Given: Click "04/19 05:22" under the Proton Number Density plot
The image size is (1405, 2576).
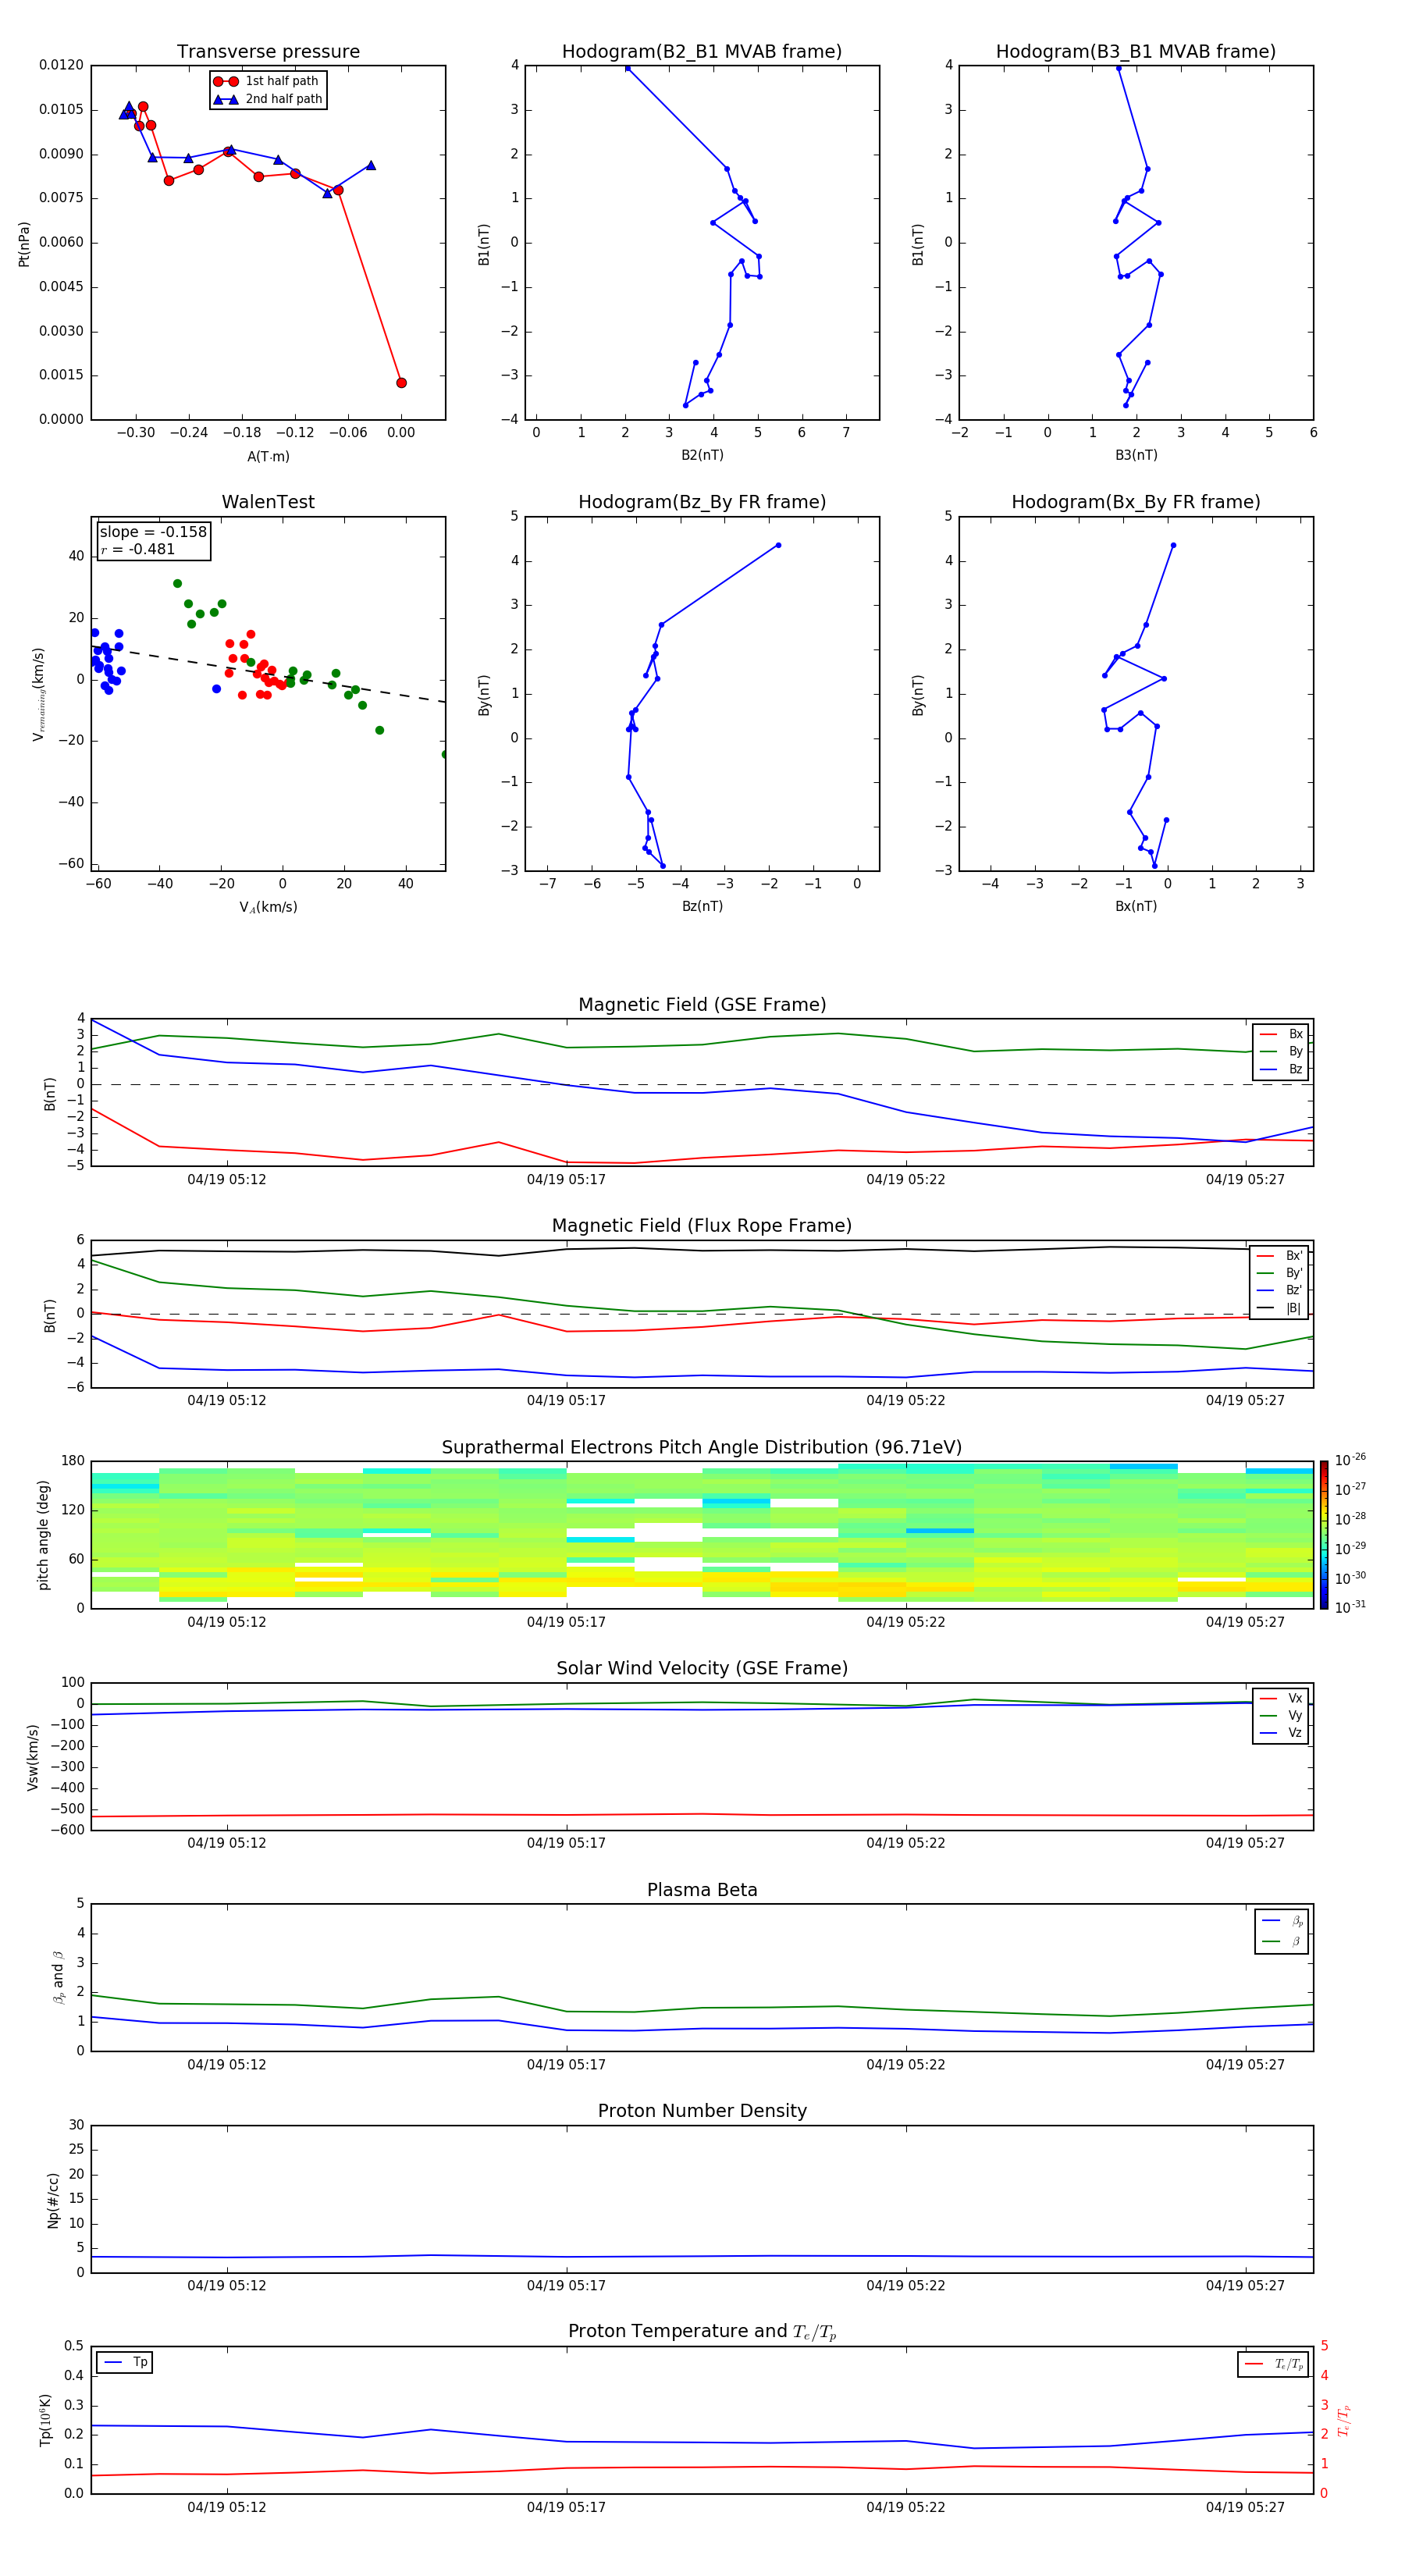Looking at the screenshot, I should coord(906,2286).
